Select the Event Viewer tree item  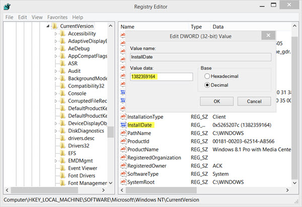pyautogui.click(x=83, y=168)
